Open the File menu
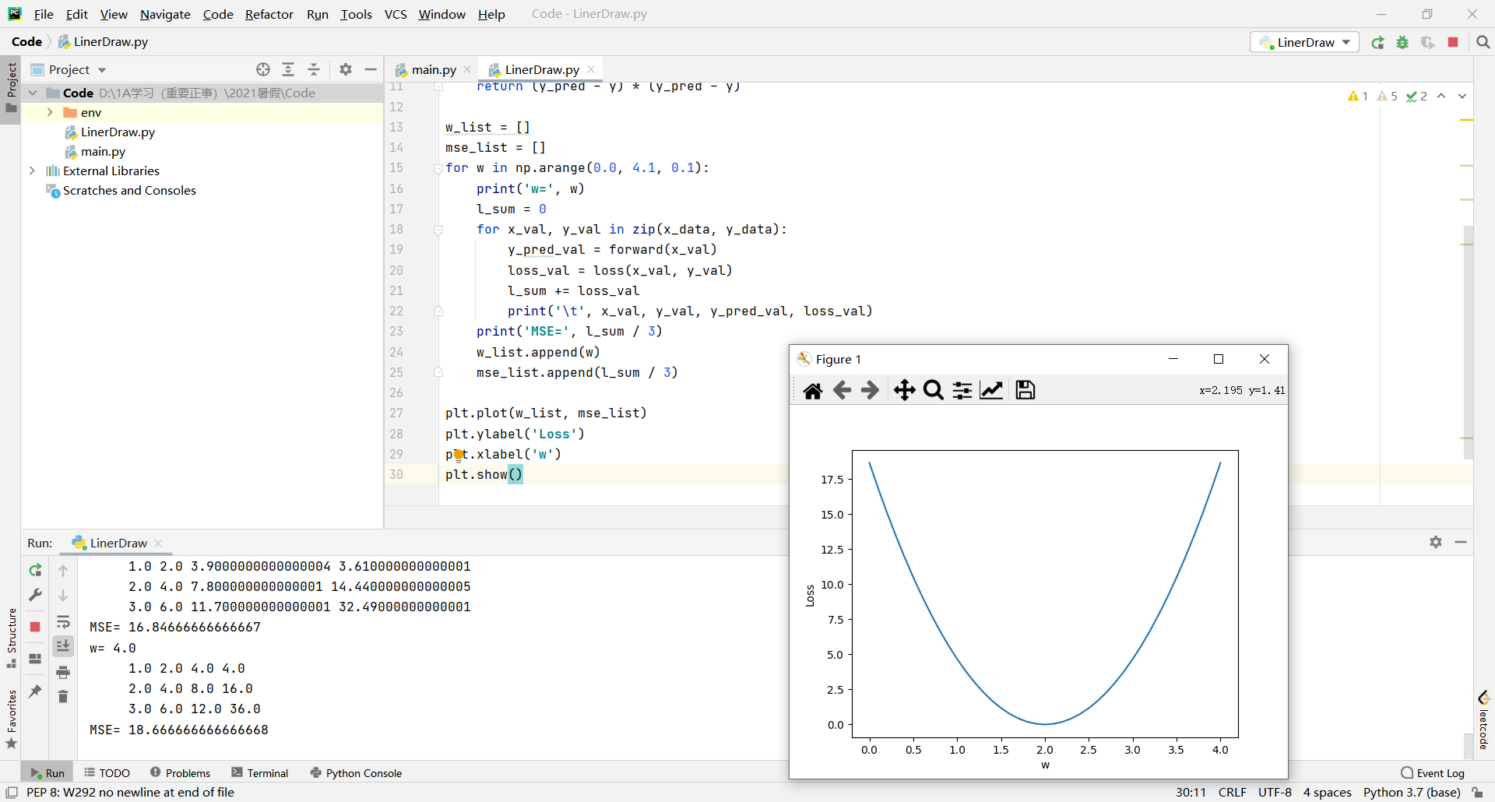This screenshot has height=802, width=1495. click(x=44, y=14)
